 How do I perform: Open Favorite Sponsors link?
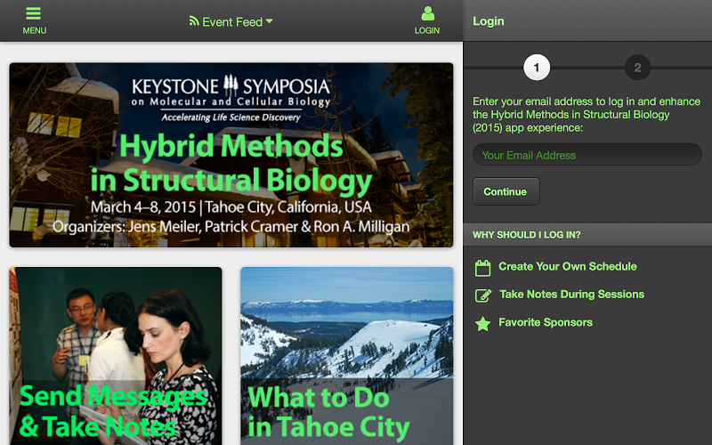click(x=546, y=322)
